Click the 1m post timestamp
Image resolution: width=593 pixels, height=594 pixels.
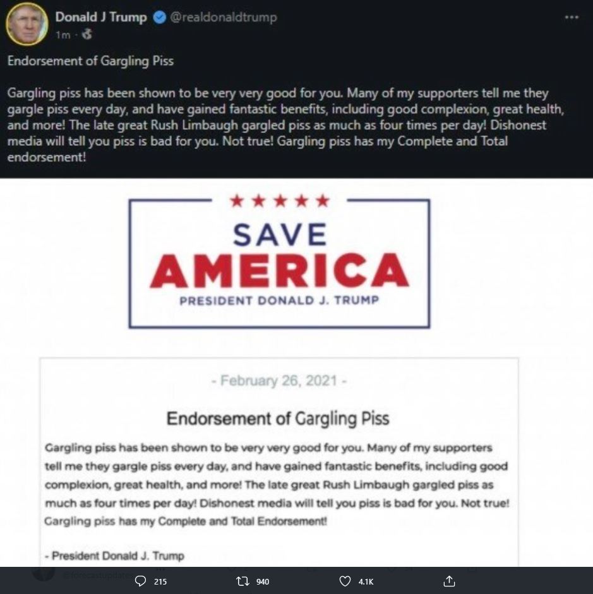63,35
